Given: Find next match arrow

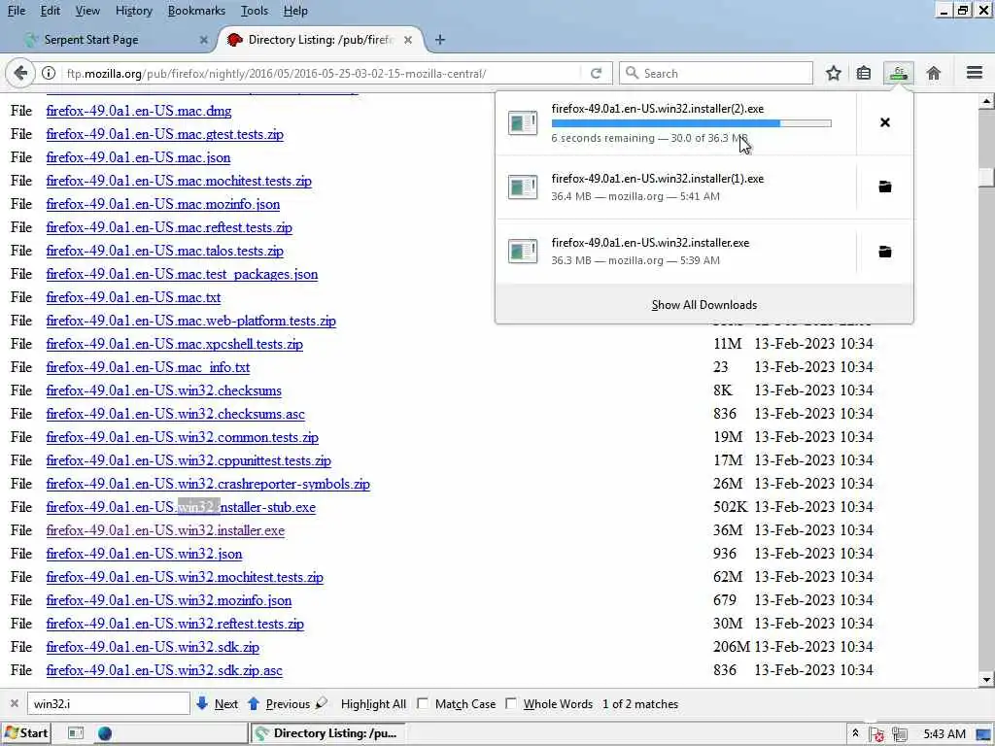Looking at the screenshot, I should coord(202,703).
